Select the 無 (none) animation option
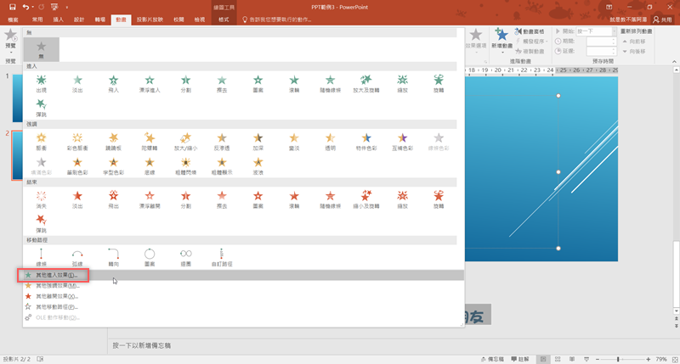Viewport: 680px width, 364px height. pos(41,50)
